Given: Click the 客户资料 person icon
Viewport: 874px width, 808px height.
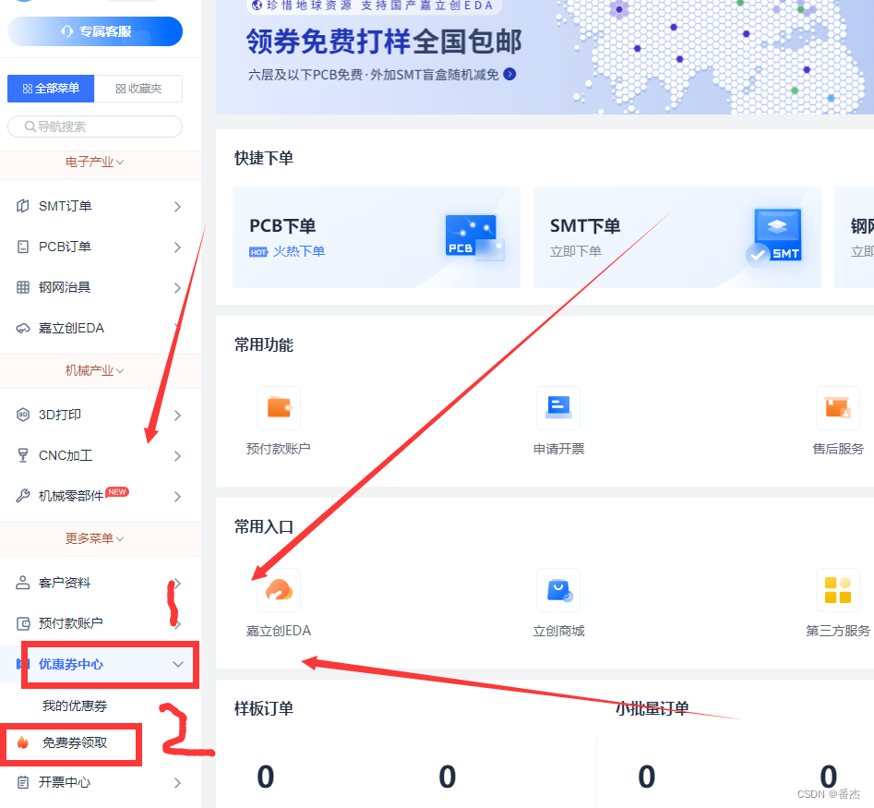Looking at the screenshot, I should 23,583.
